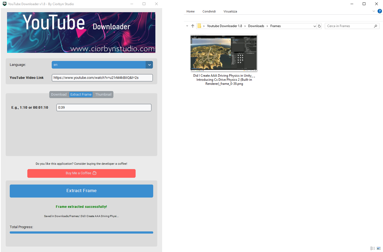Click the 'Saved in Downloads/Frames/' status text

click(81, 216)
